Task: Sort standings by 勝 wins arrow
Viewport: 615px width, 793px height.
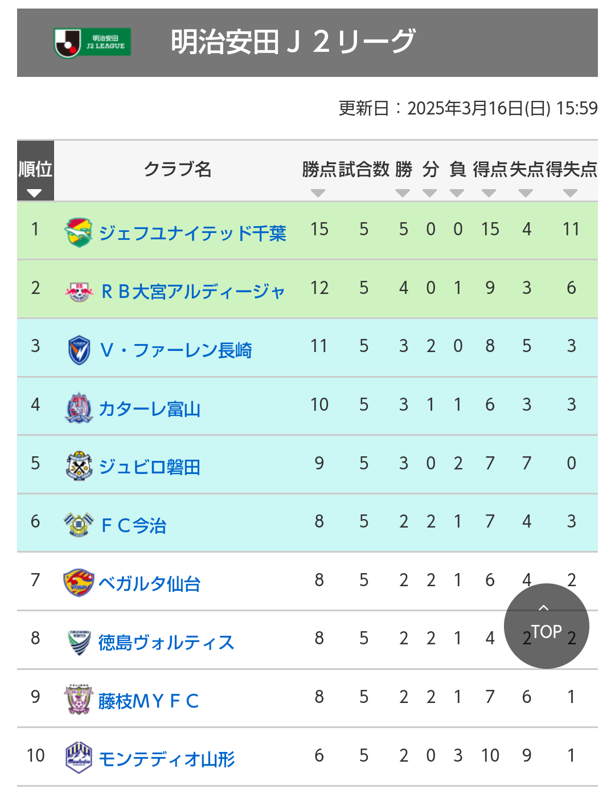Action: point(403,193)
